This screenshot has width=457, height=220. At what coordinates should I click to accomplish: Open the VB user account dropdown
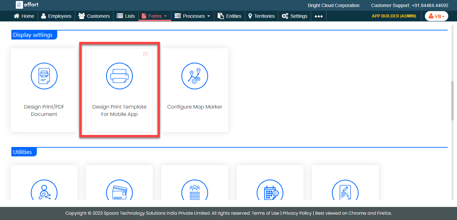pyautogui.click(x=436, y=16)
